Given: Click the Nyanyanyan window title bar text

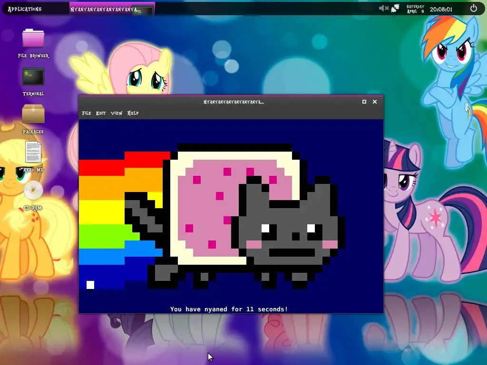Looking at the screenshot, I should 234,102.
